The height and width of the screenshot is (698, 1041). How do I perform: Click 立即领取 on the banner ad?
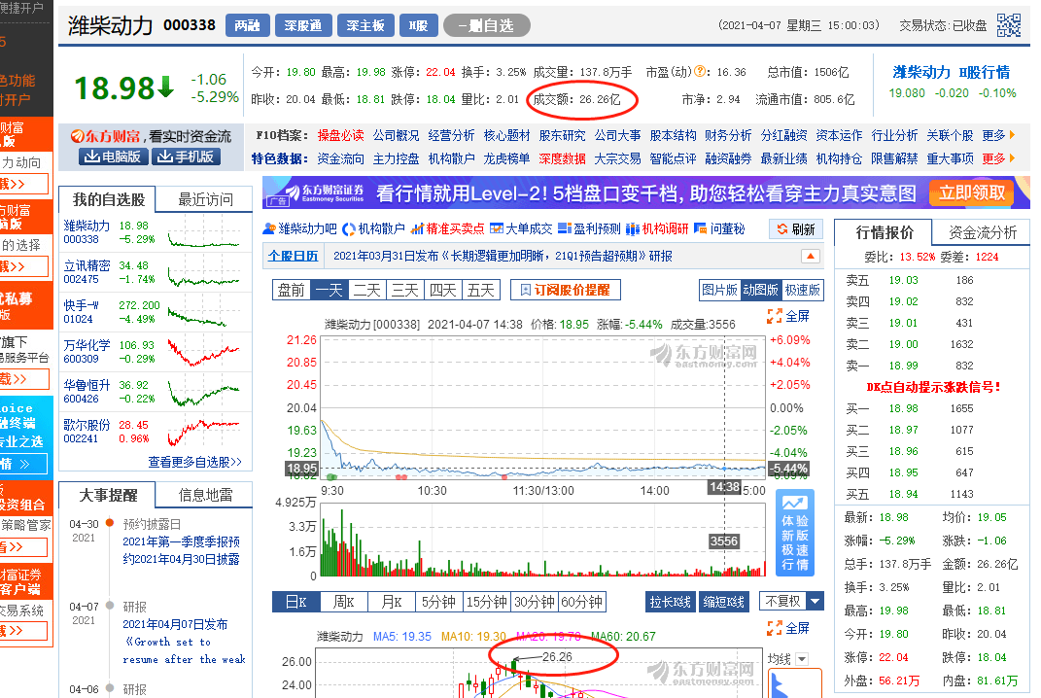972,193
